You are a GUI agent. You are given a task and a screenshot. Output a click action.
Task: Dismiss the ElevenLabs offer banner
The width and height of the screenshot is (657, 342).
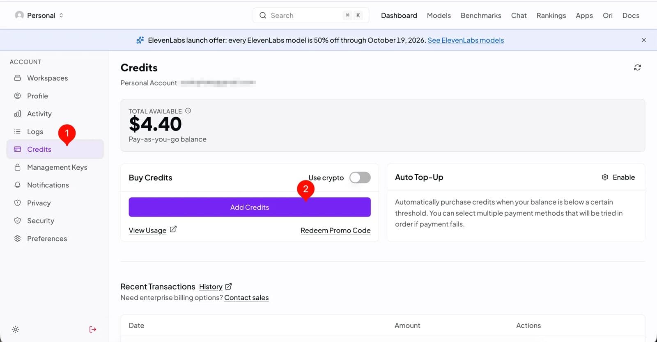click(644, 40)
